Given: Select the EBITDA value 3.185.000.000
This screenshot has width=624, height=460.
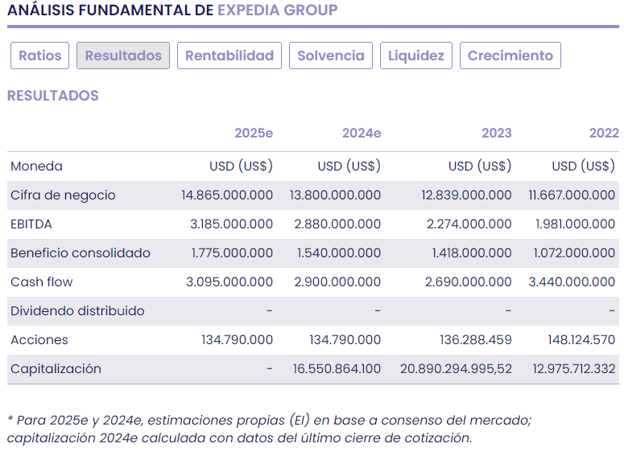Looking at the screenshot, I should tap(232, 224).
